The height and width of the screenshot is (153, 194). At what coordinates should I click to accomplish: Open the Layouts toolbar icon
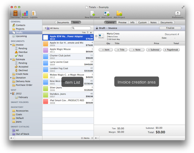(x=34, y=14)
